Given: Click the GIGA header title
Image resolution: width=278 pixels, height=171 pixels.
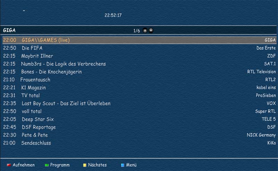Looking at the screenshot, I should tap(9, 30).
